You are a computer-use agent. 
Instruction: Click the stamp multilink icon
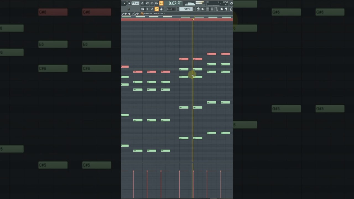pos(161,9)
